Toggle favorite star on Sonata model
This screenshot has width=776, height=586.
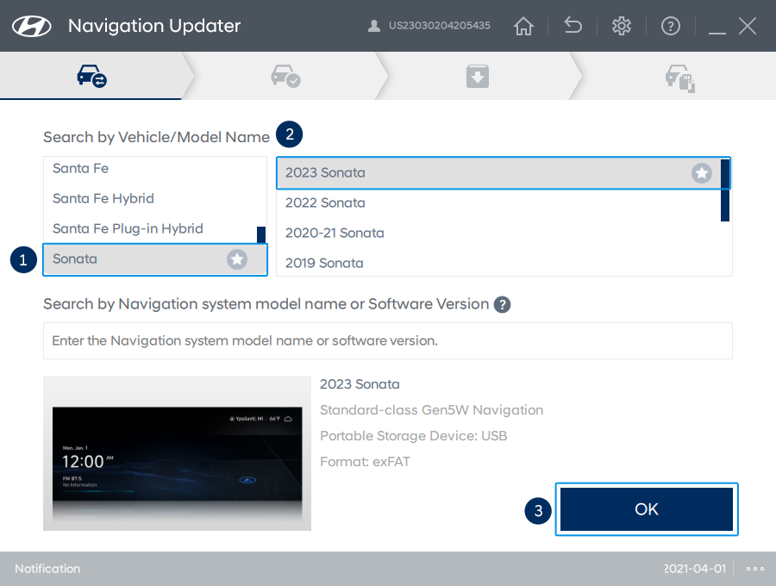pyautogui.click(x=237, y=259)
